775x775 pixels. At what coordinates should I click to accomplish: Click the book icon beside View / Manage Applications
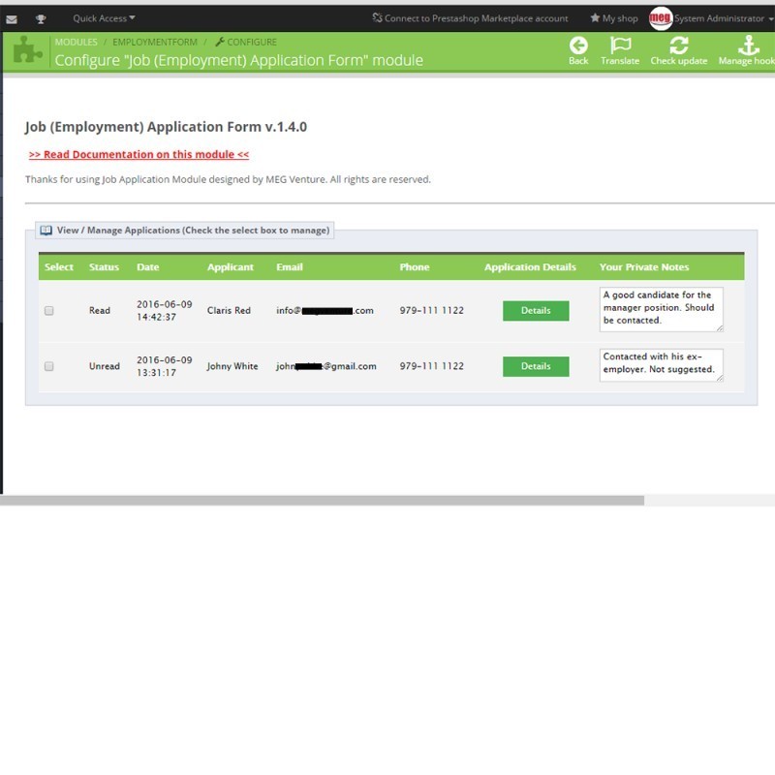click(46, 231)
